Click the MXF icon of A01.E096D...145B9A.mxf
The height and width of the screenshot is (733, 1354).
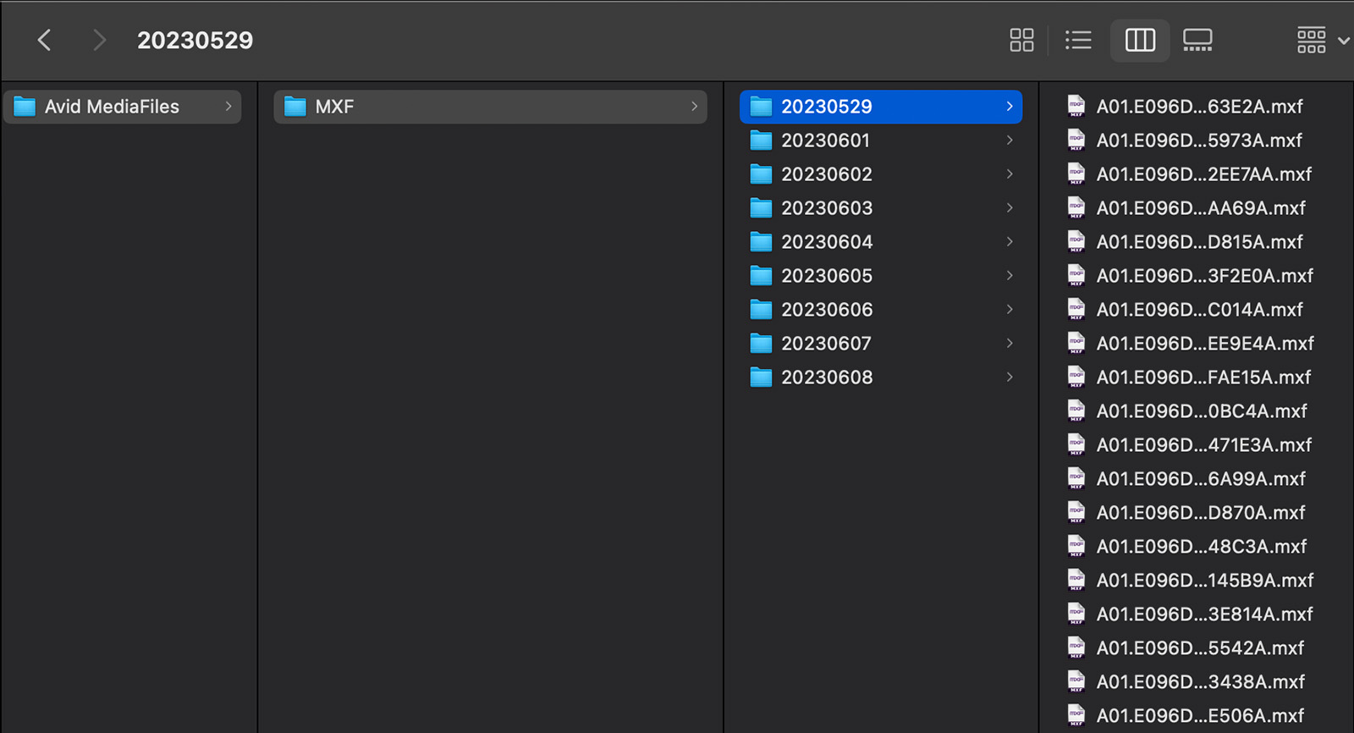[1076, 581]
